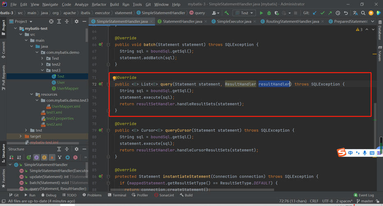
Task: Toggle Show Fields orange f button
Action: pos(44,157)
